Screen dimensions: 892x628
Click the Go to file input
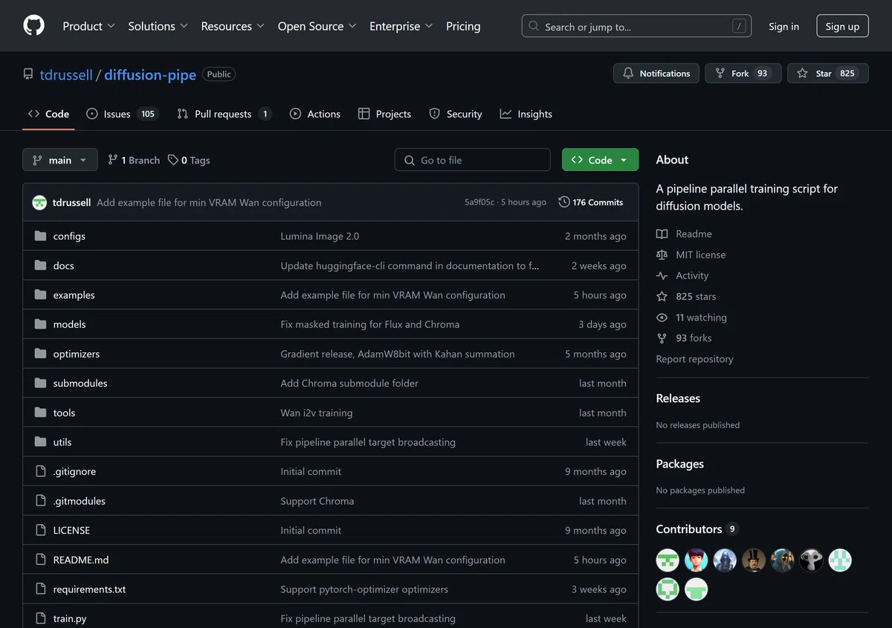click(x=473, y=160)
